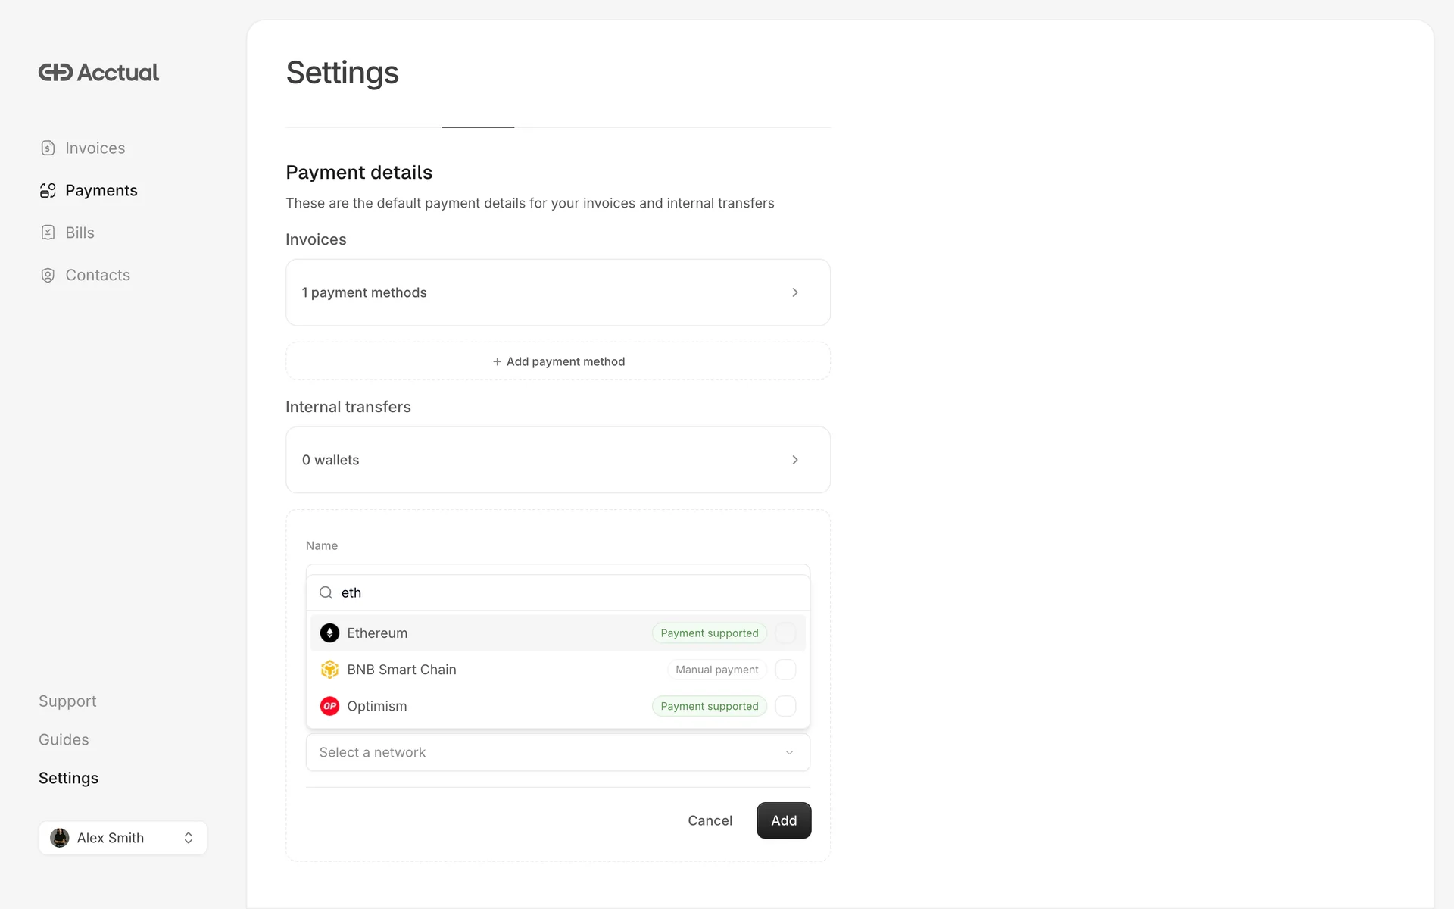Click the Optimism network logo
This screenshot has width=1454, height=909.
click(329, 706)
